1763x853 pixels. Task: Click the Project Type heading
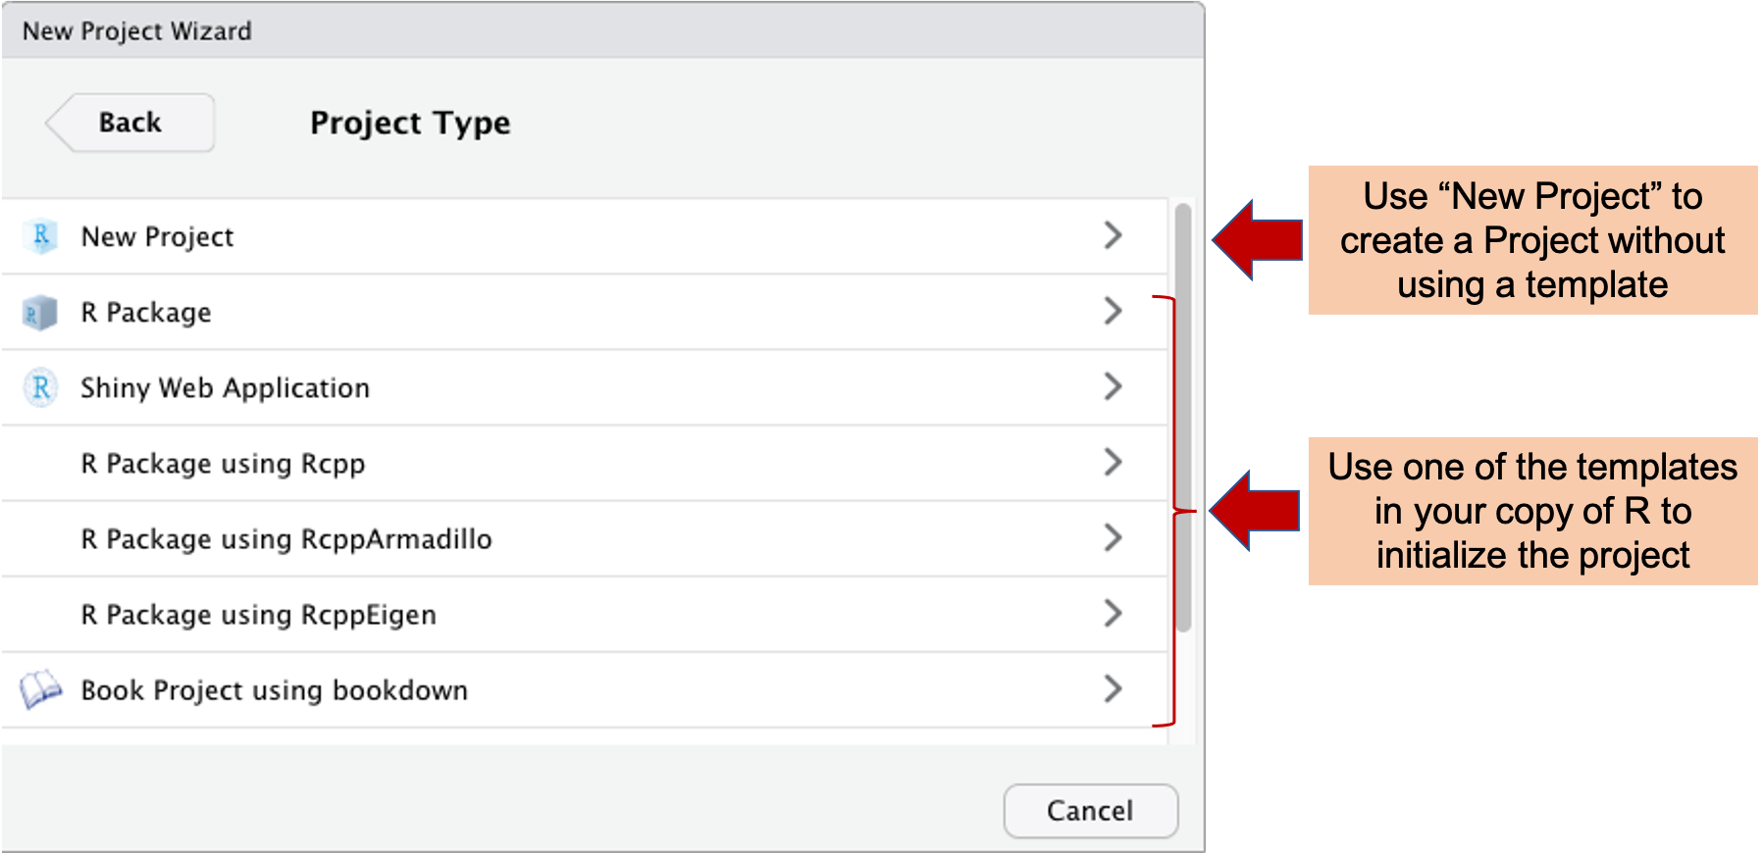click(x=409, y=123)
